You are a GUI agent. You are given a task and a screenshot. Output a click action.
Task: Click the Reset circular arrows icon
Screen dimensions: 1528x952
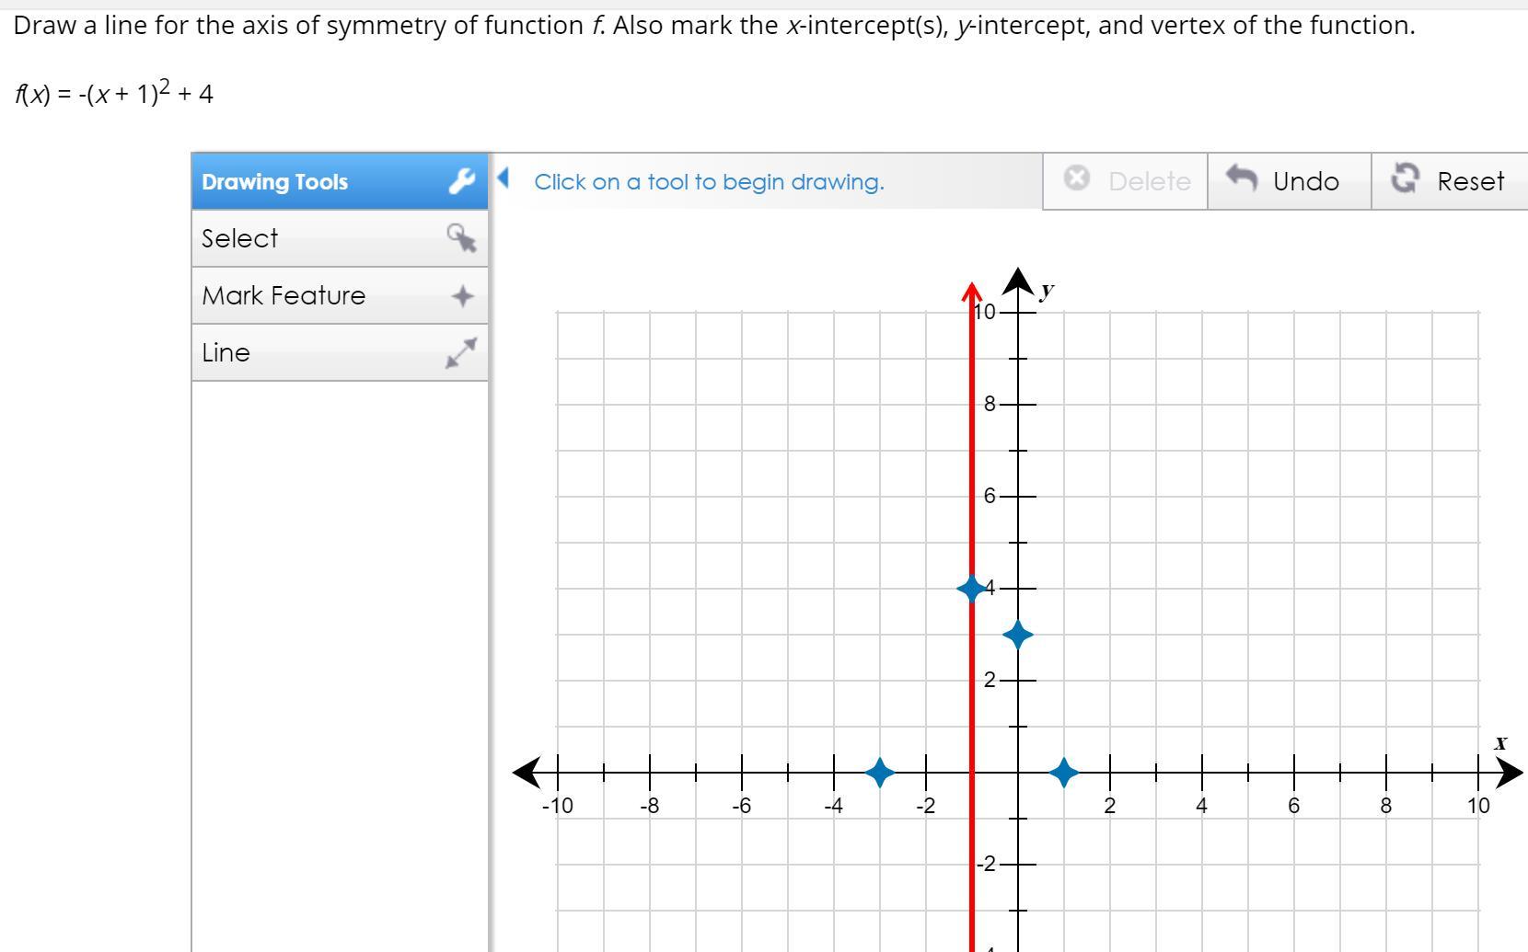point(1405,178)
